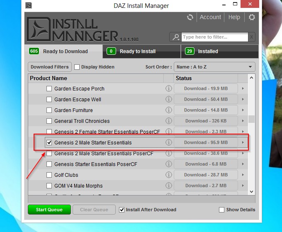The width and height of the screenshot is (282, 232).
Task: Show info for Genesis Starter Essentials PoserCF
Action: [168, 164]
